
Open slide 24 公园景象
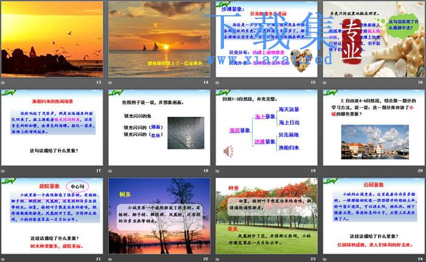(374, 216)
